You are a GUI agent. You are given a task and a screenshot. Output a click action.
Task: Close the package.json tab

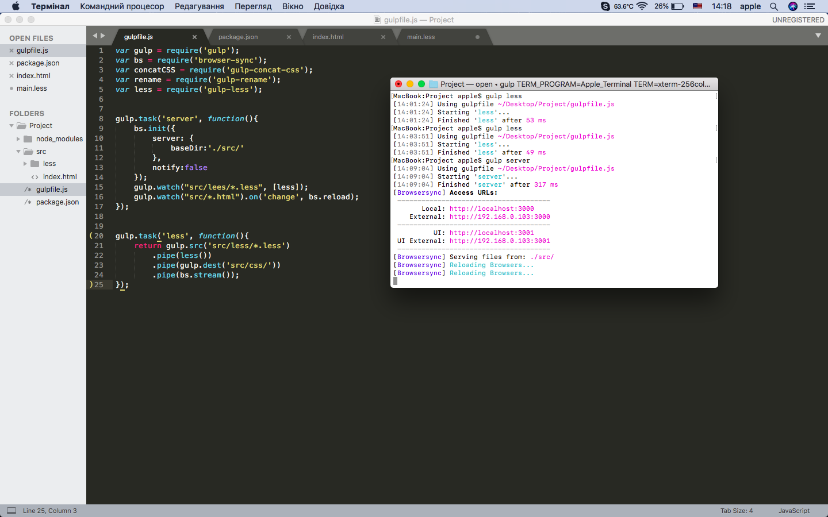point(289,37)
